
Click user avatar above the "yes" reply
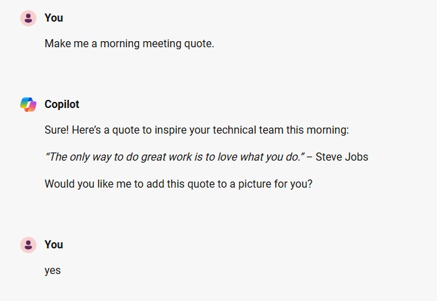(x=28, y=245)
